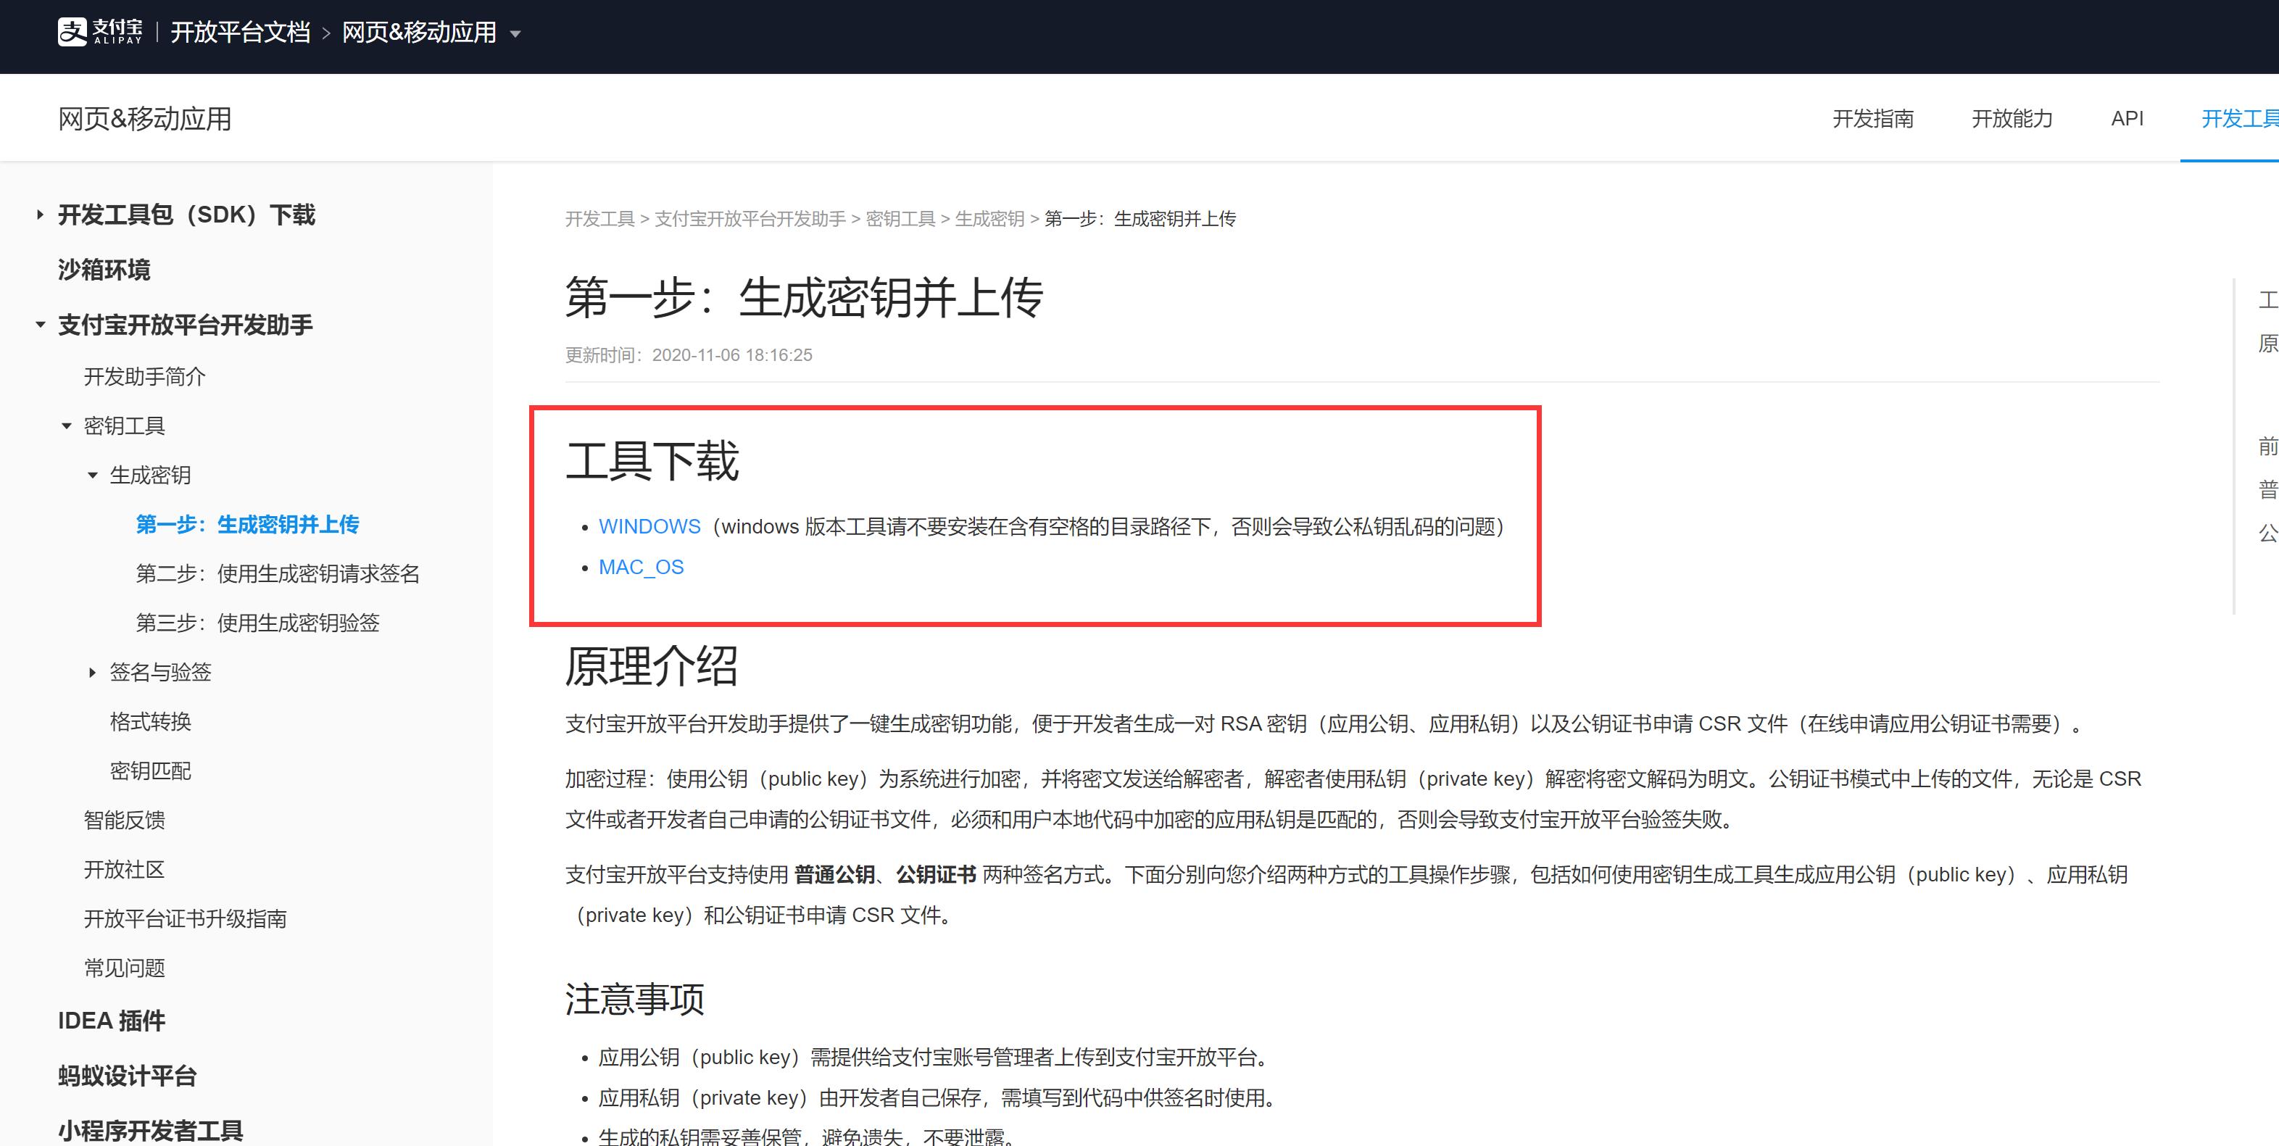Screen dimensions: 2279x1146
Task: Click the 原理介绍 heading
Action: [652, 665]
